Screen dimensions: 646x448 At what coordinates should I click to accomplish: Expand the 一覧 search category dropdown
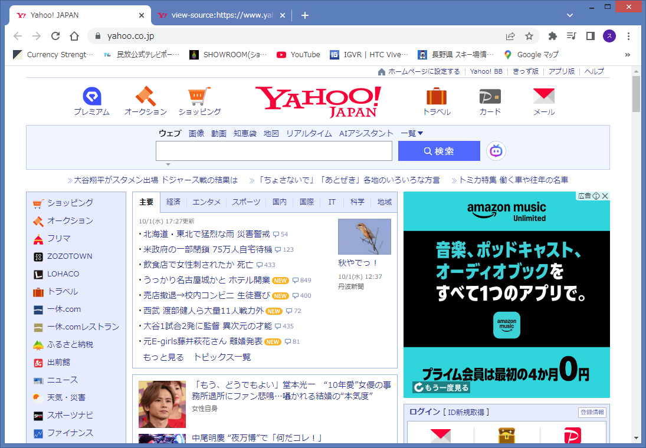pos(412,134)
